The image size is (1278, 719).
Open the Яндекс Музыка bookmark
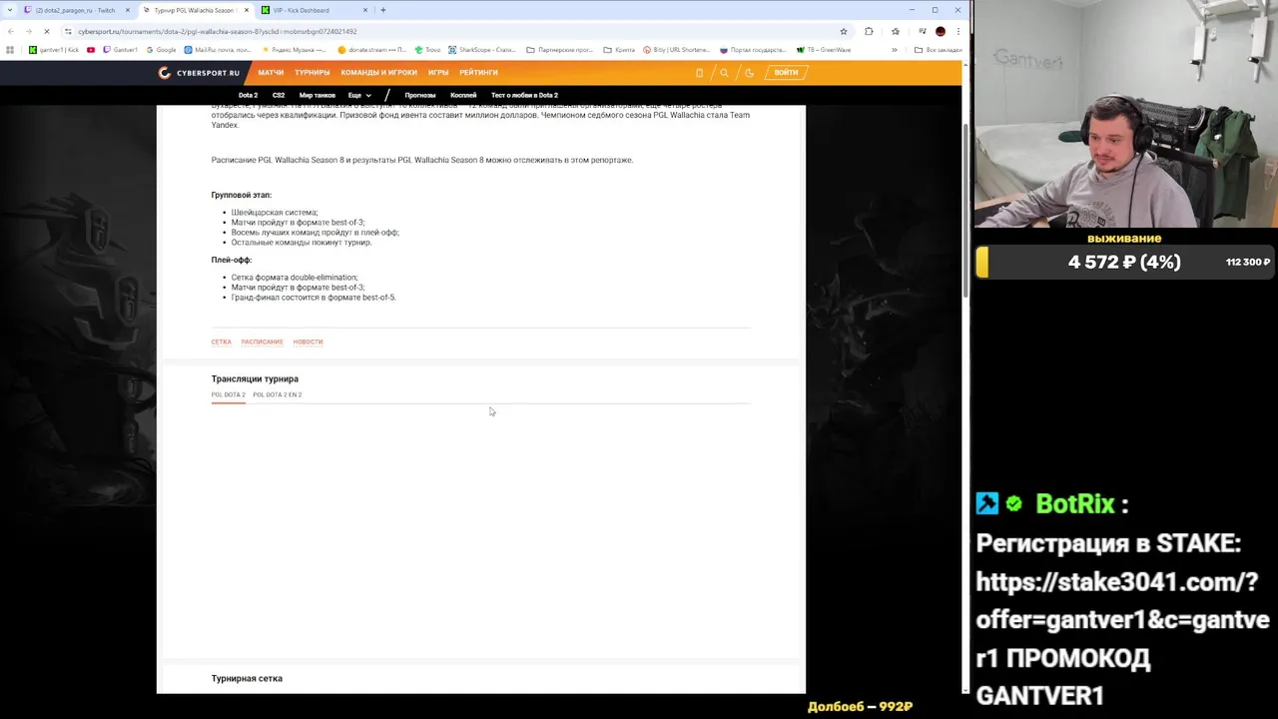pyautogui.click(x=294, y=50)
